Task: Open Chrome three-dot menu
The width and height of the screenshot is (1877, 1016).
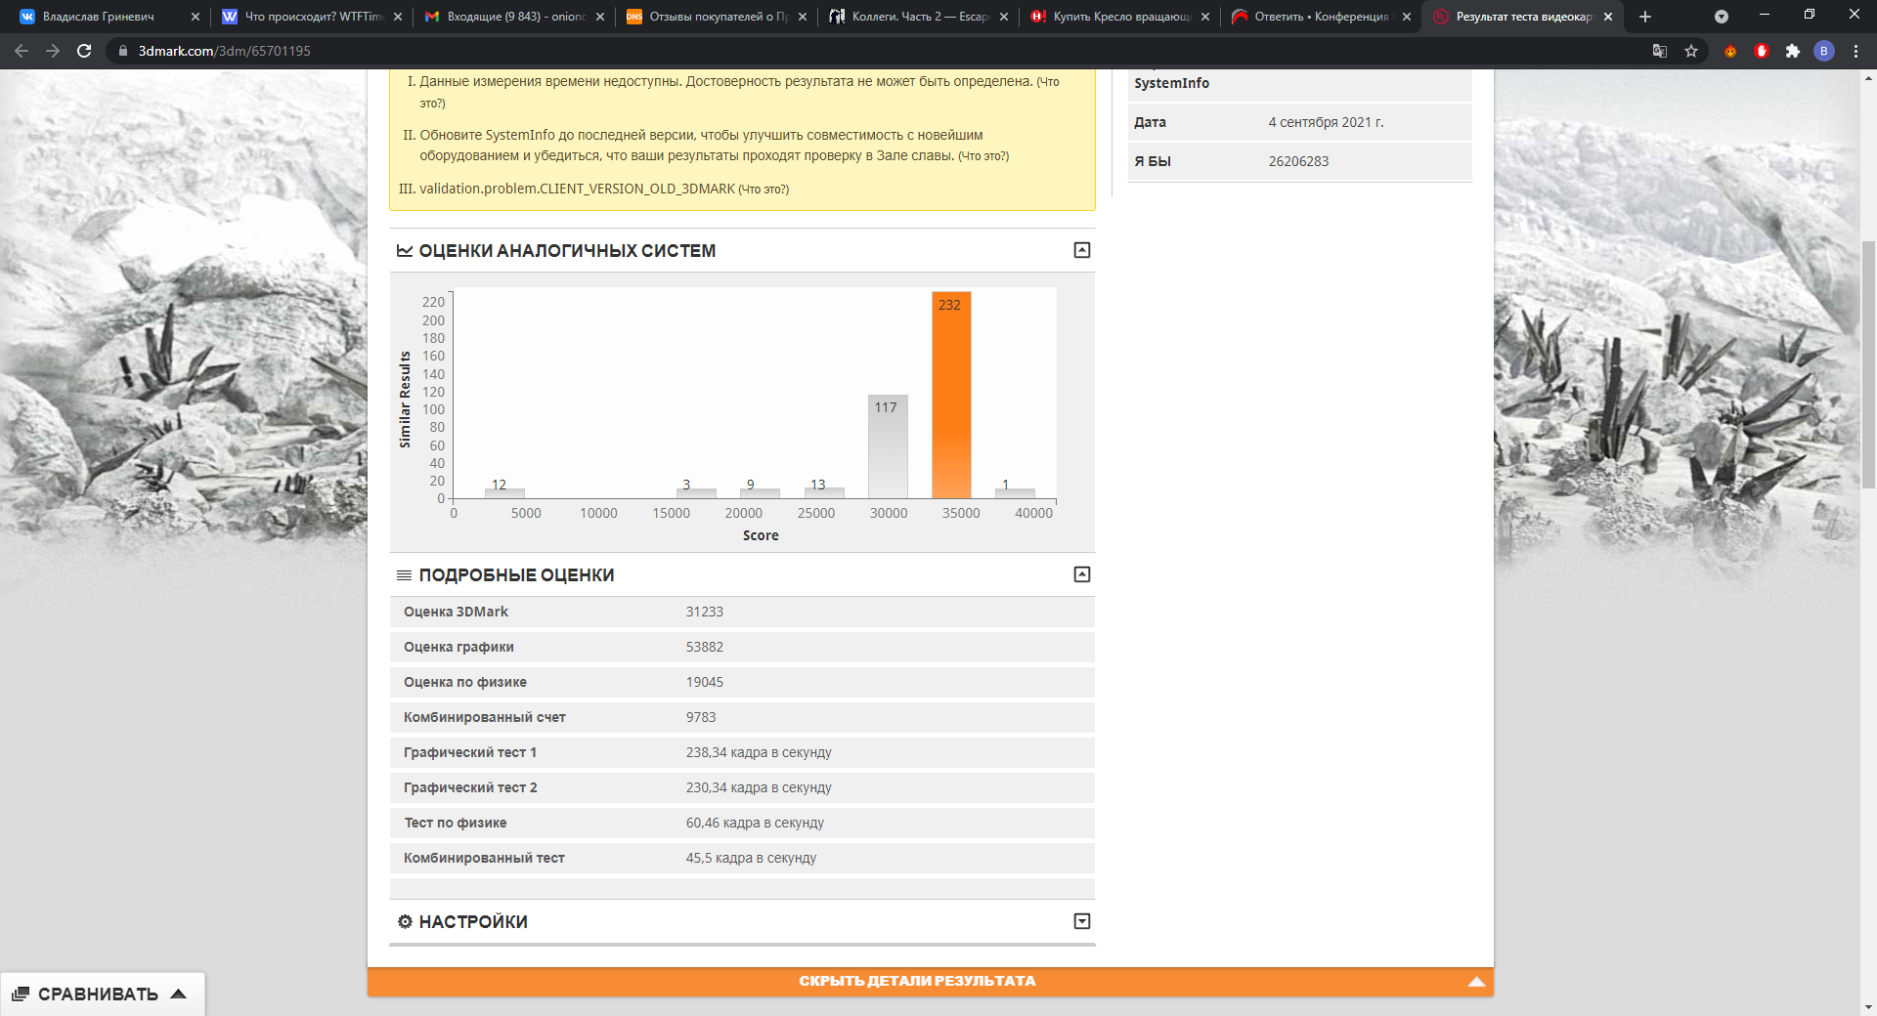Action: click(x=1855, y=51)
